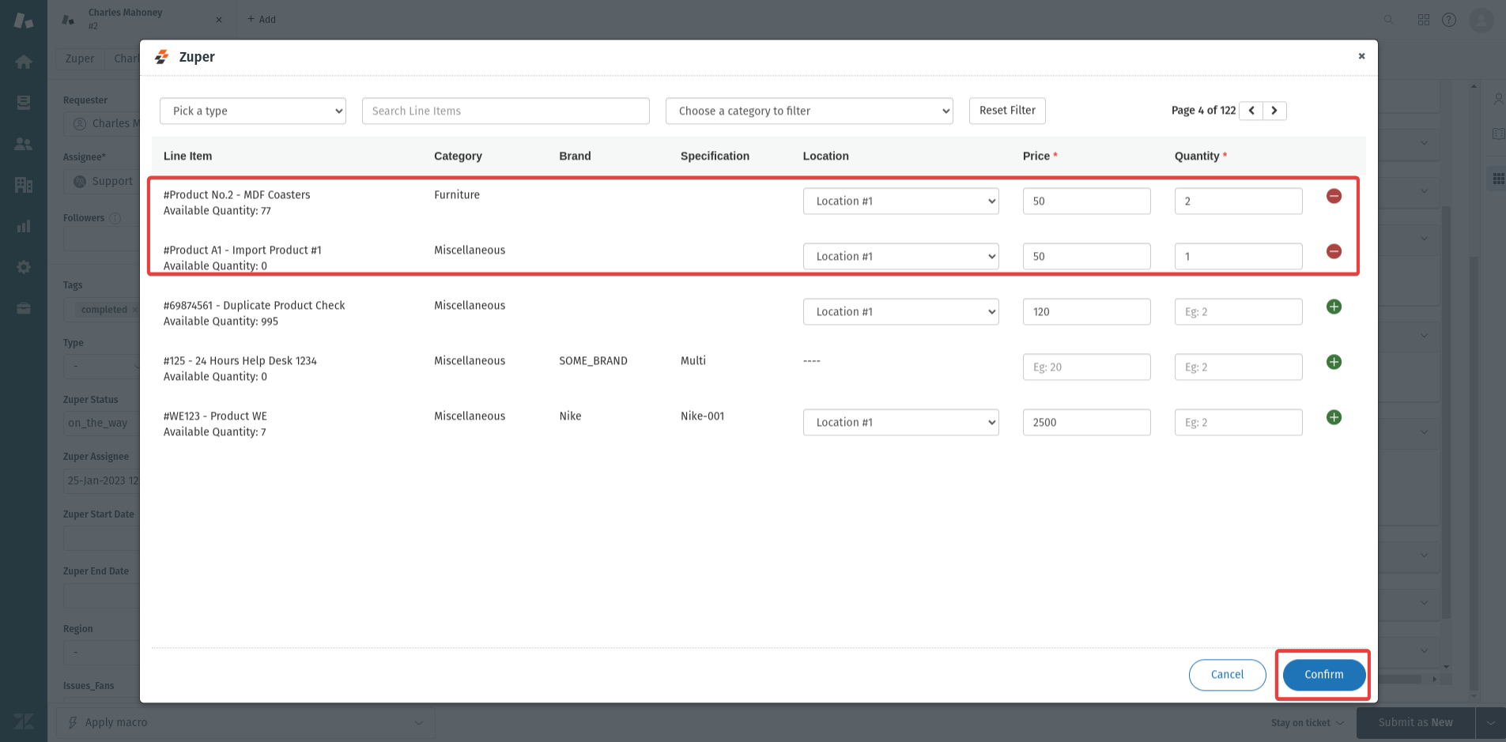Click Add tab button
The image size is (1506, 742).
tap(262, 19)
